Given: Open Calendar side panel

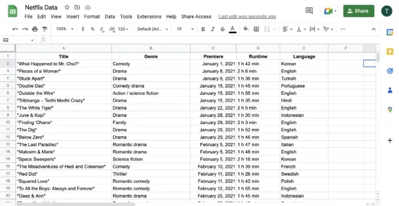Looking at the screenshot, I should point(390,32).
